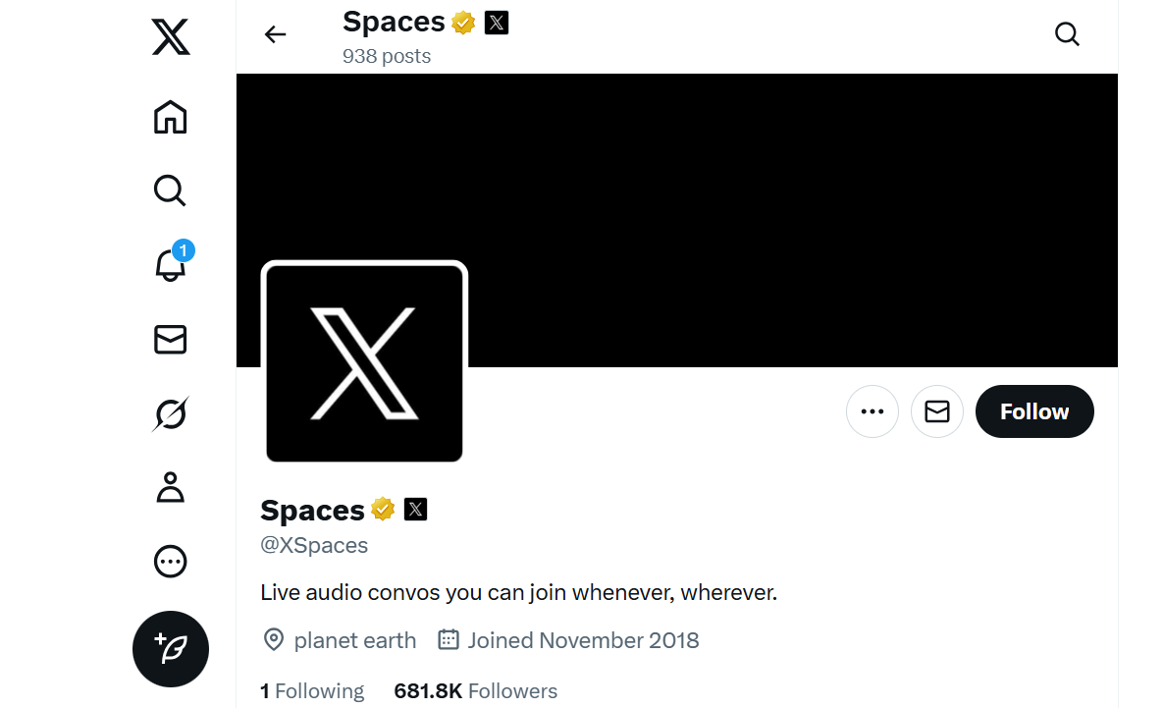This screenshot has width=1163, height=708.
Task: Open Messages envelope in the sidebar
Action: point(171,339)
